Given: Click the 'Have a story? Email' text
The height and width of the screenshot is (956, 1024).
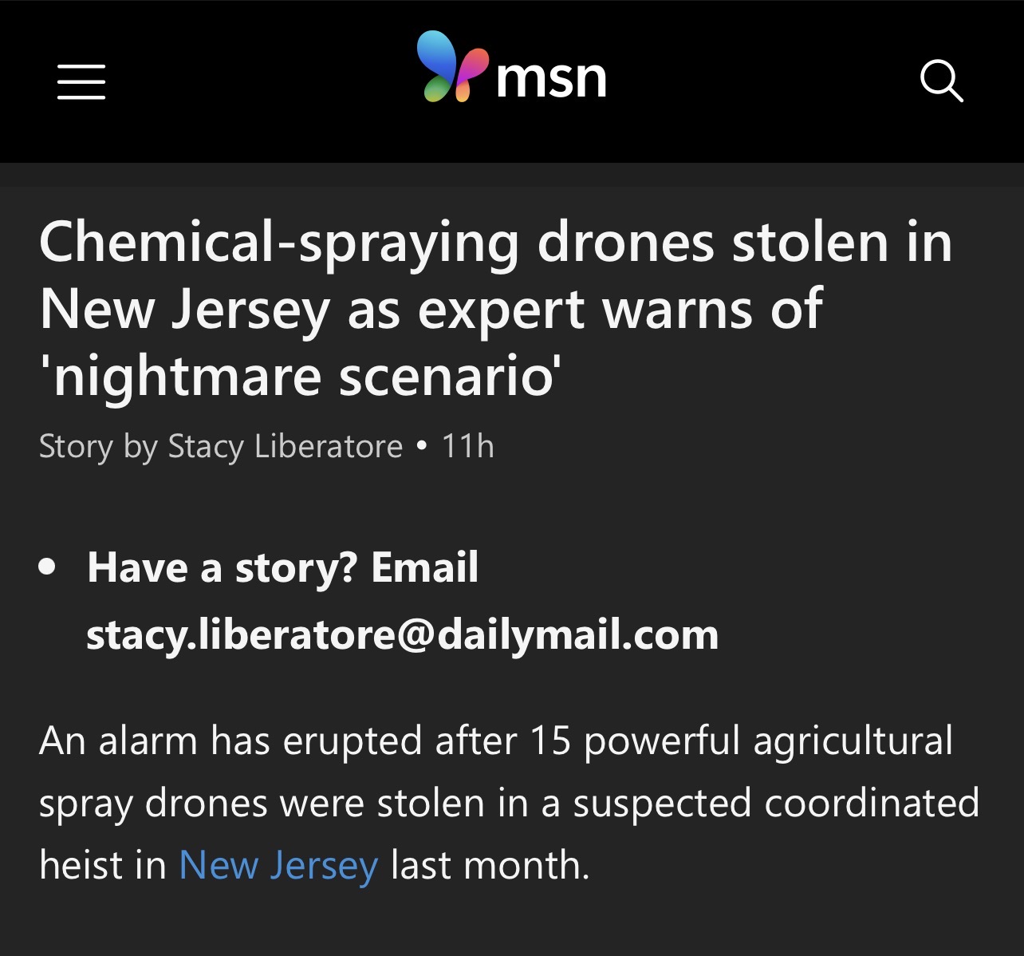Looking at the screenshot, I should 282,568.
